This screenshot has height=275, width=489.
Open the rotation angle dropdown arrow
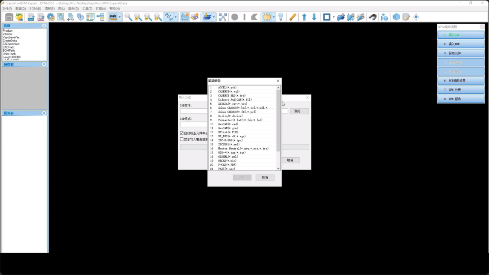click(176, 17)
